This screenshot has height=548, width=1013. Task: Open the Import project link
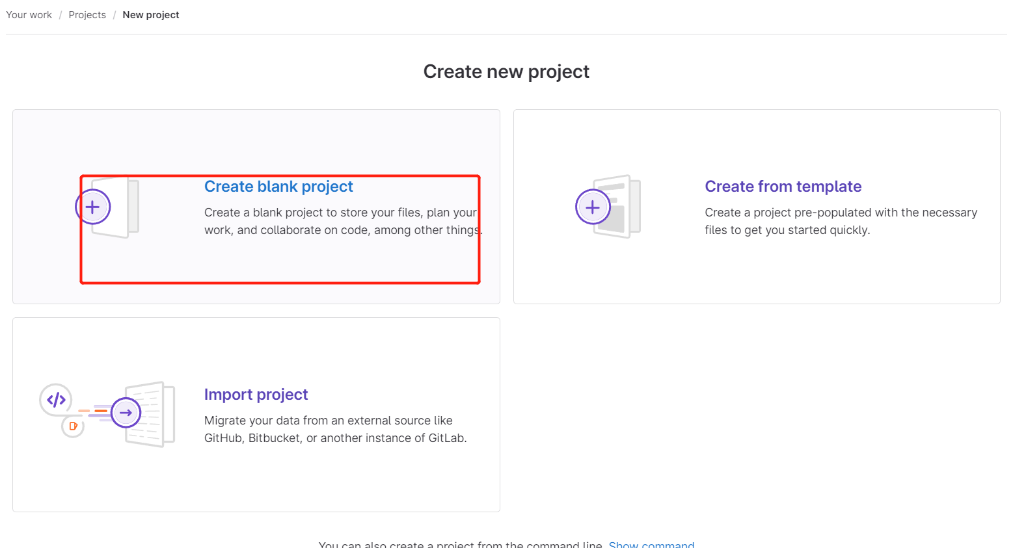[x=256, y=394]
